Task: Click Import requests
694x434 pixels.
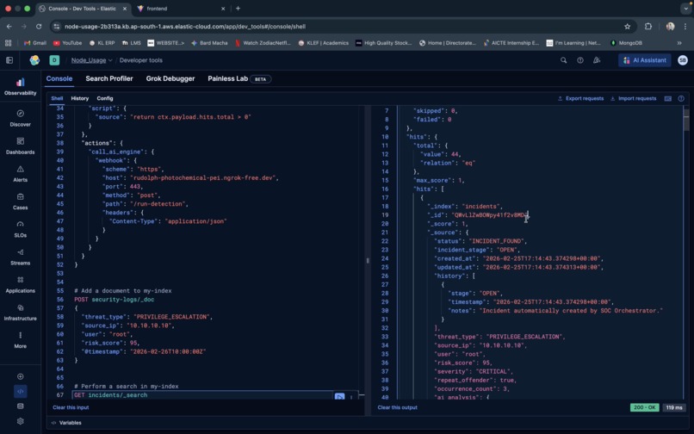Action: click(633, 98)
